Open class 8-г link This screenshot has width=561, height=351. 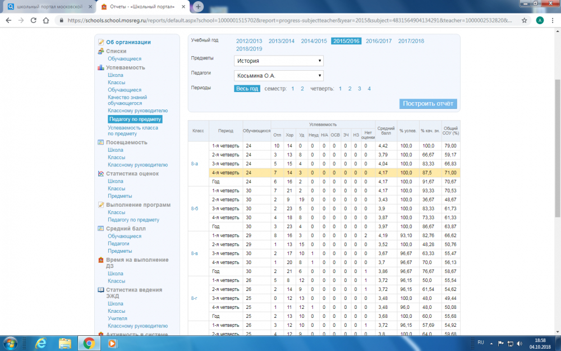pyautogui.click(x=194, y=298)
